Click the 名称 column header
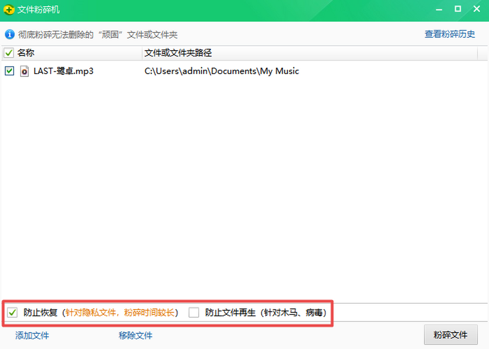 (26, 53)
